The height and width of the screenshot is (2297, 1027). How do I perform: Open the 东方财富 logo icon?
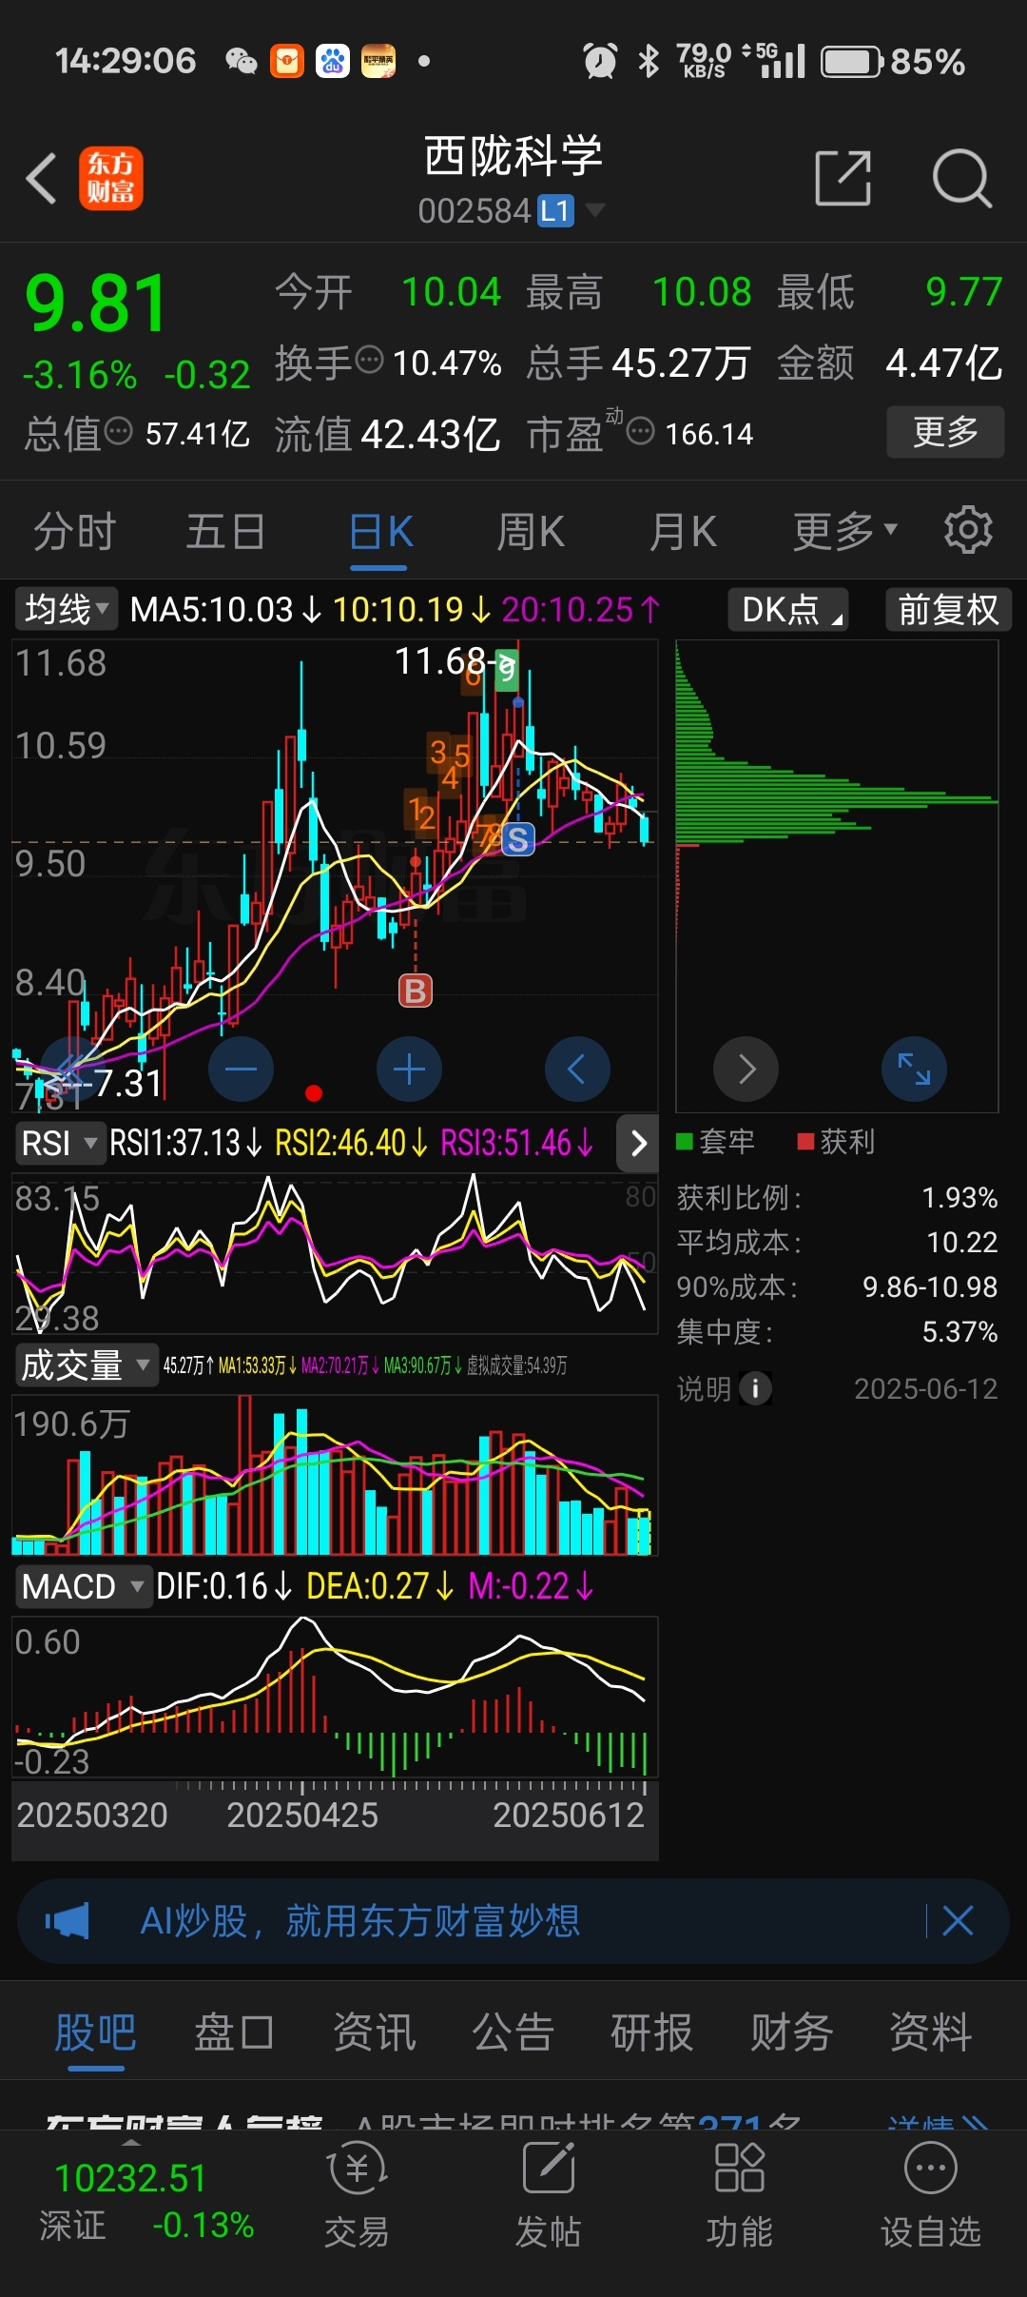point(110,178)
